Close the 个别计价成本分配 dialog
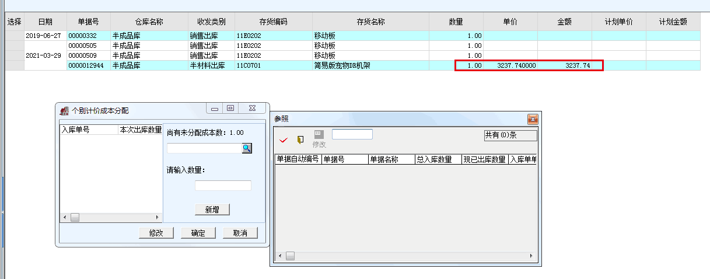 coord(252,108)
